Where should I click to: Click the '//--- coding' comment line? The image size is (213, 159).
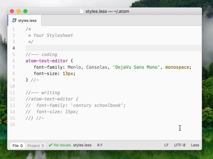(41, 54)
